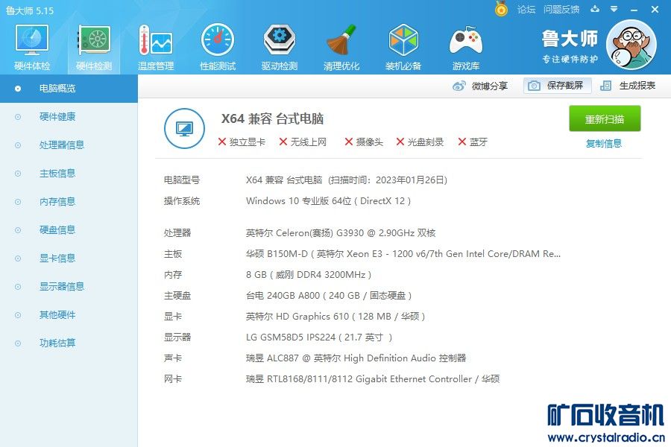The image size is (671, 447).
Task: Click the 无线上网 status indicator
Action: coord(303,142)
